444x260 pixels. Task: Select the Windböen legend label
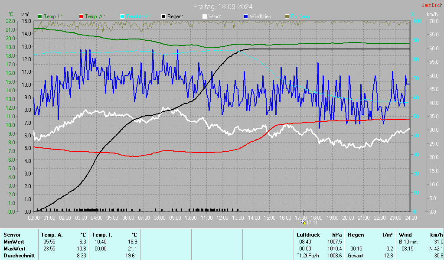point(261,16)
